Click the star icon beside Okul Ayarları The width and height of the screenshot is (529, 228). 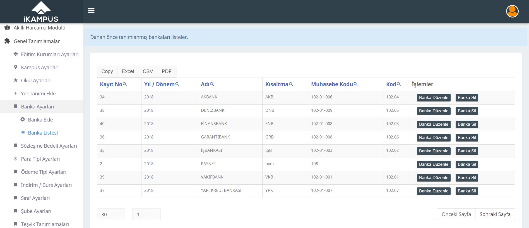pyautogui.click(x=16, y=80)
